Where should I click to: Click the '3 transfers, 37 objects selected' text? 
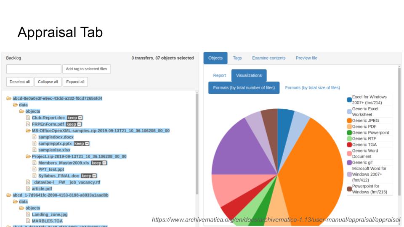tap(162, 58)
